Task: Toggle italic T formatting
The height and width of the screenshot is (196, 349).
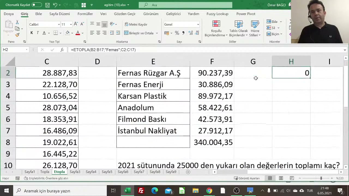Action: click(x=38, y=33)
